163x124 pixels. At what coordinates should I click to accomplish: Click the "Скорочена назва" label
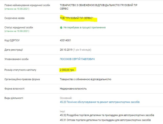pos(15,18)
